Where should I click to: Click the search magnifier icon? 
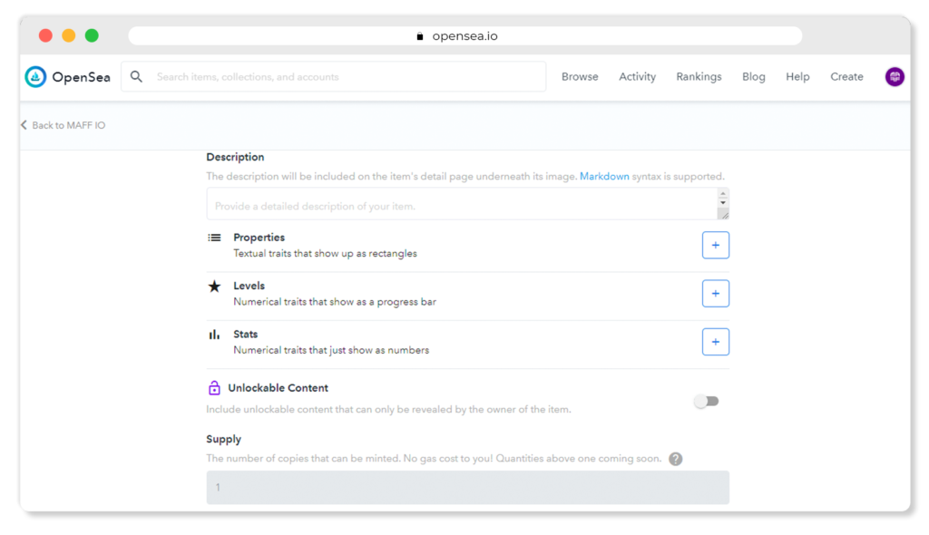[136, 77]
